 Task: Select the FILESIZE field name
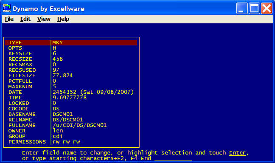click(x=22, y=76)
